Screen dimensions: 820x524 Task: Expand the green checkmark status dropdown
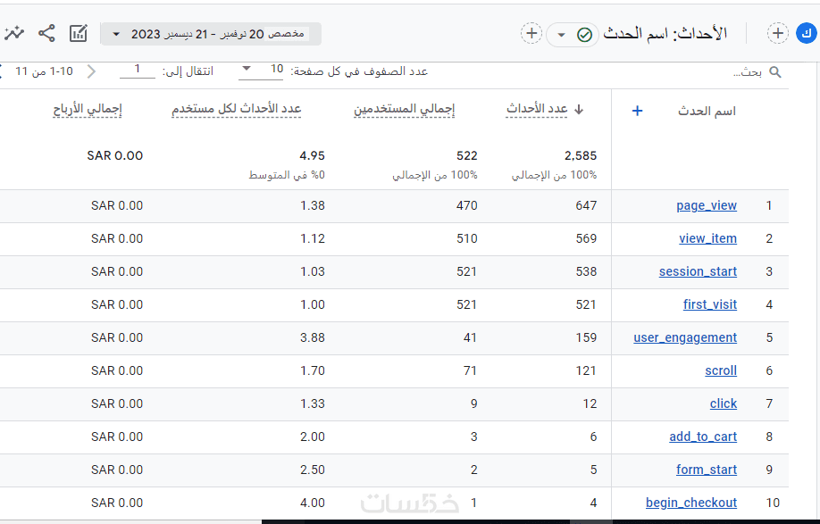572,35
